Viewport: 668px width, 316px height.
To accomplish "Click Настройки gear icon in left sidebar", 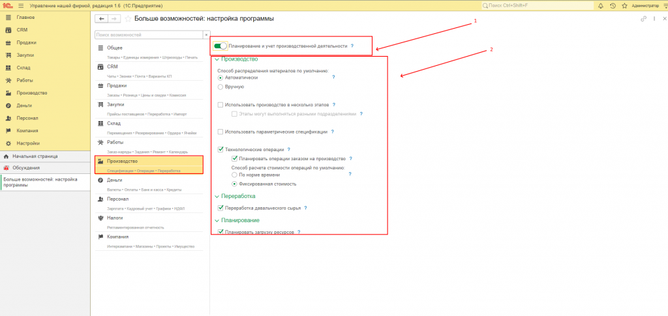I will coord(8,143).
